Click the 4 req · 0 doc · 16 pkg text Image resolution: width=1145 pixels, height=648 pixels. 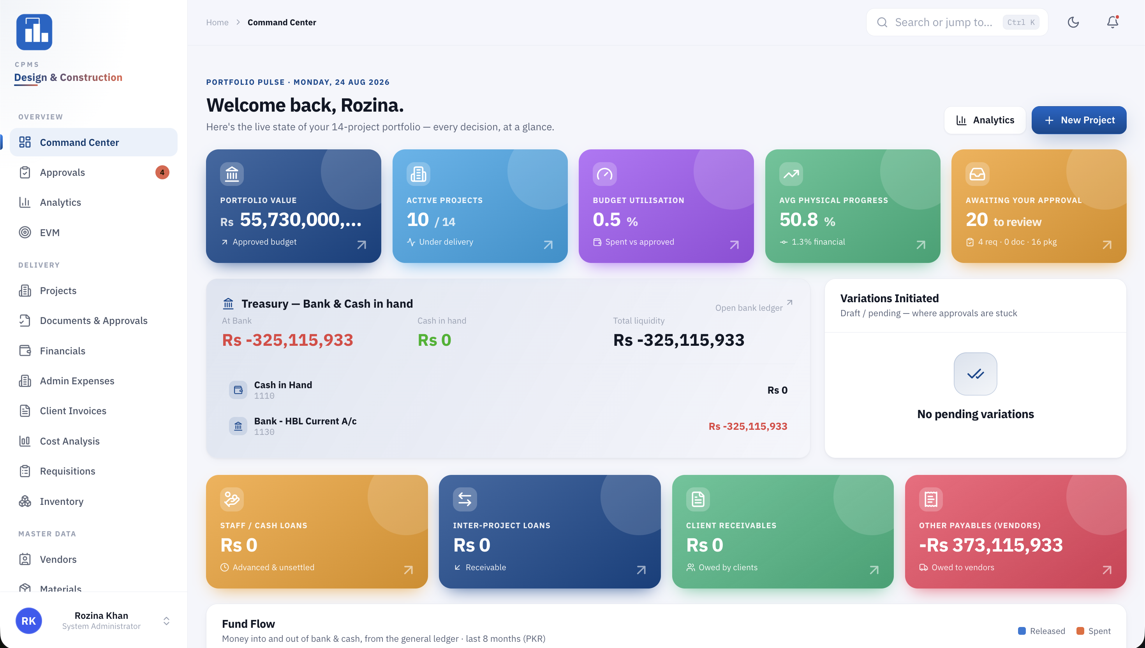coord(1017,242)
